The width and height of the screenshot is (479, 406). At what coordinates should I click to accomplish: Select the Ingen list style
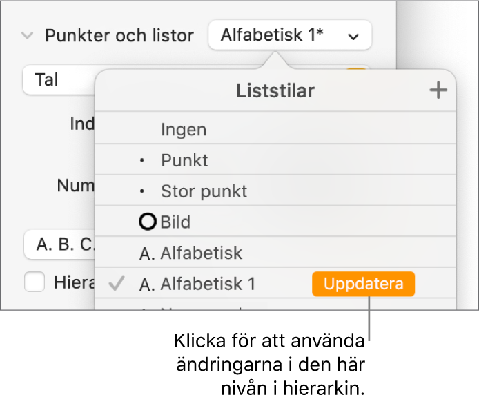click(x=275, y=129)
